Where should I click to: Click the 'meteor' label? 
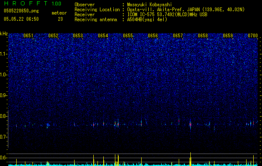[x=59, y=13]
